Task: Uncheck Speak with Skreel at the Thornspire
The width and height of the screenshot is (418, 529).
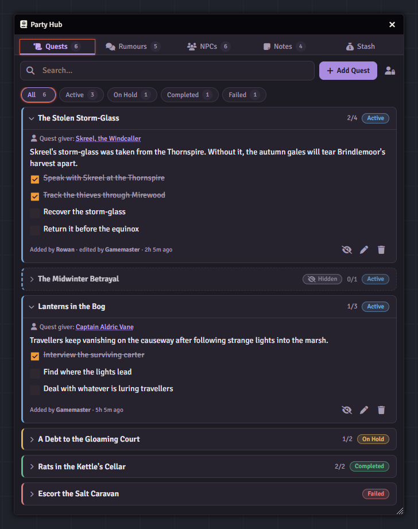Action: click(x=35, y=179)
